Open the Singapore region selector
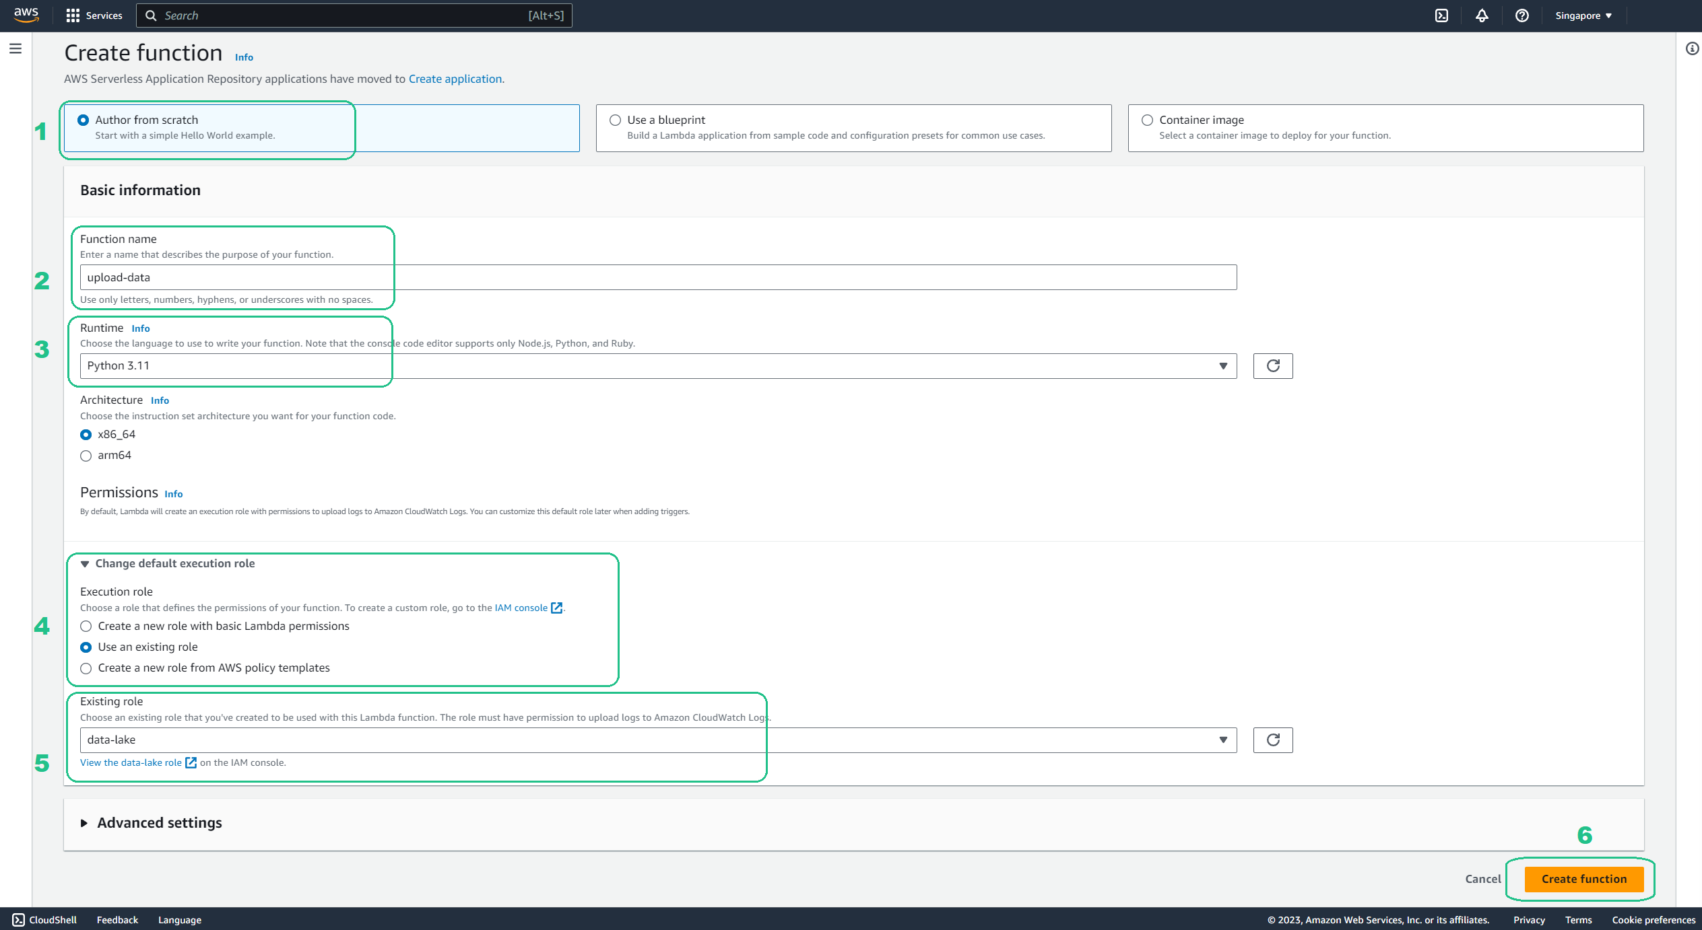This screenshot has height=930, width=1702. [1583, 15]
